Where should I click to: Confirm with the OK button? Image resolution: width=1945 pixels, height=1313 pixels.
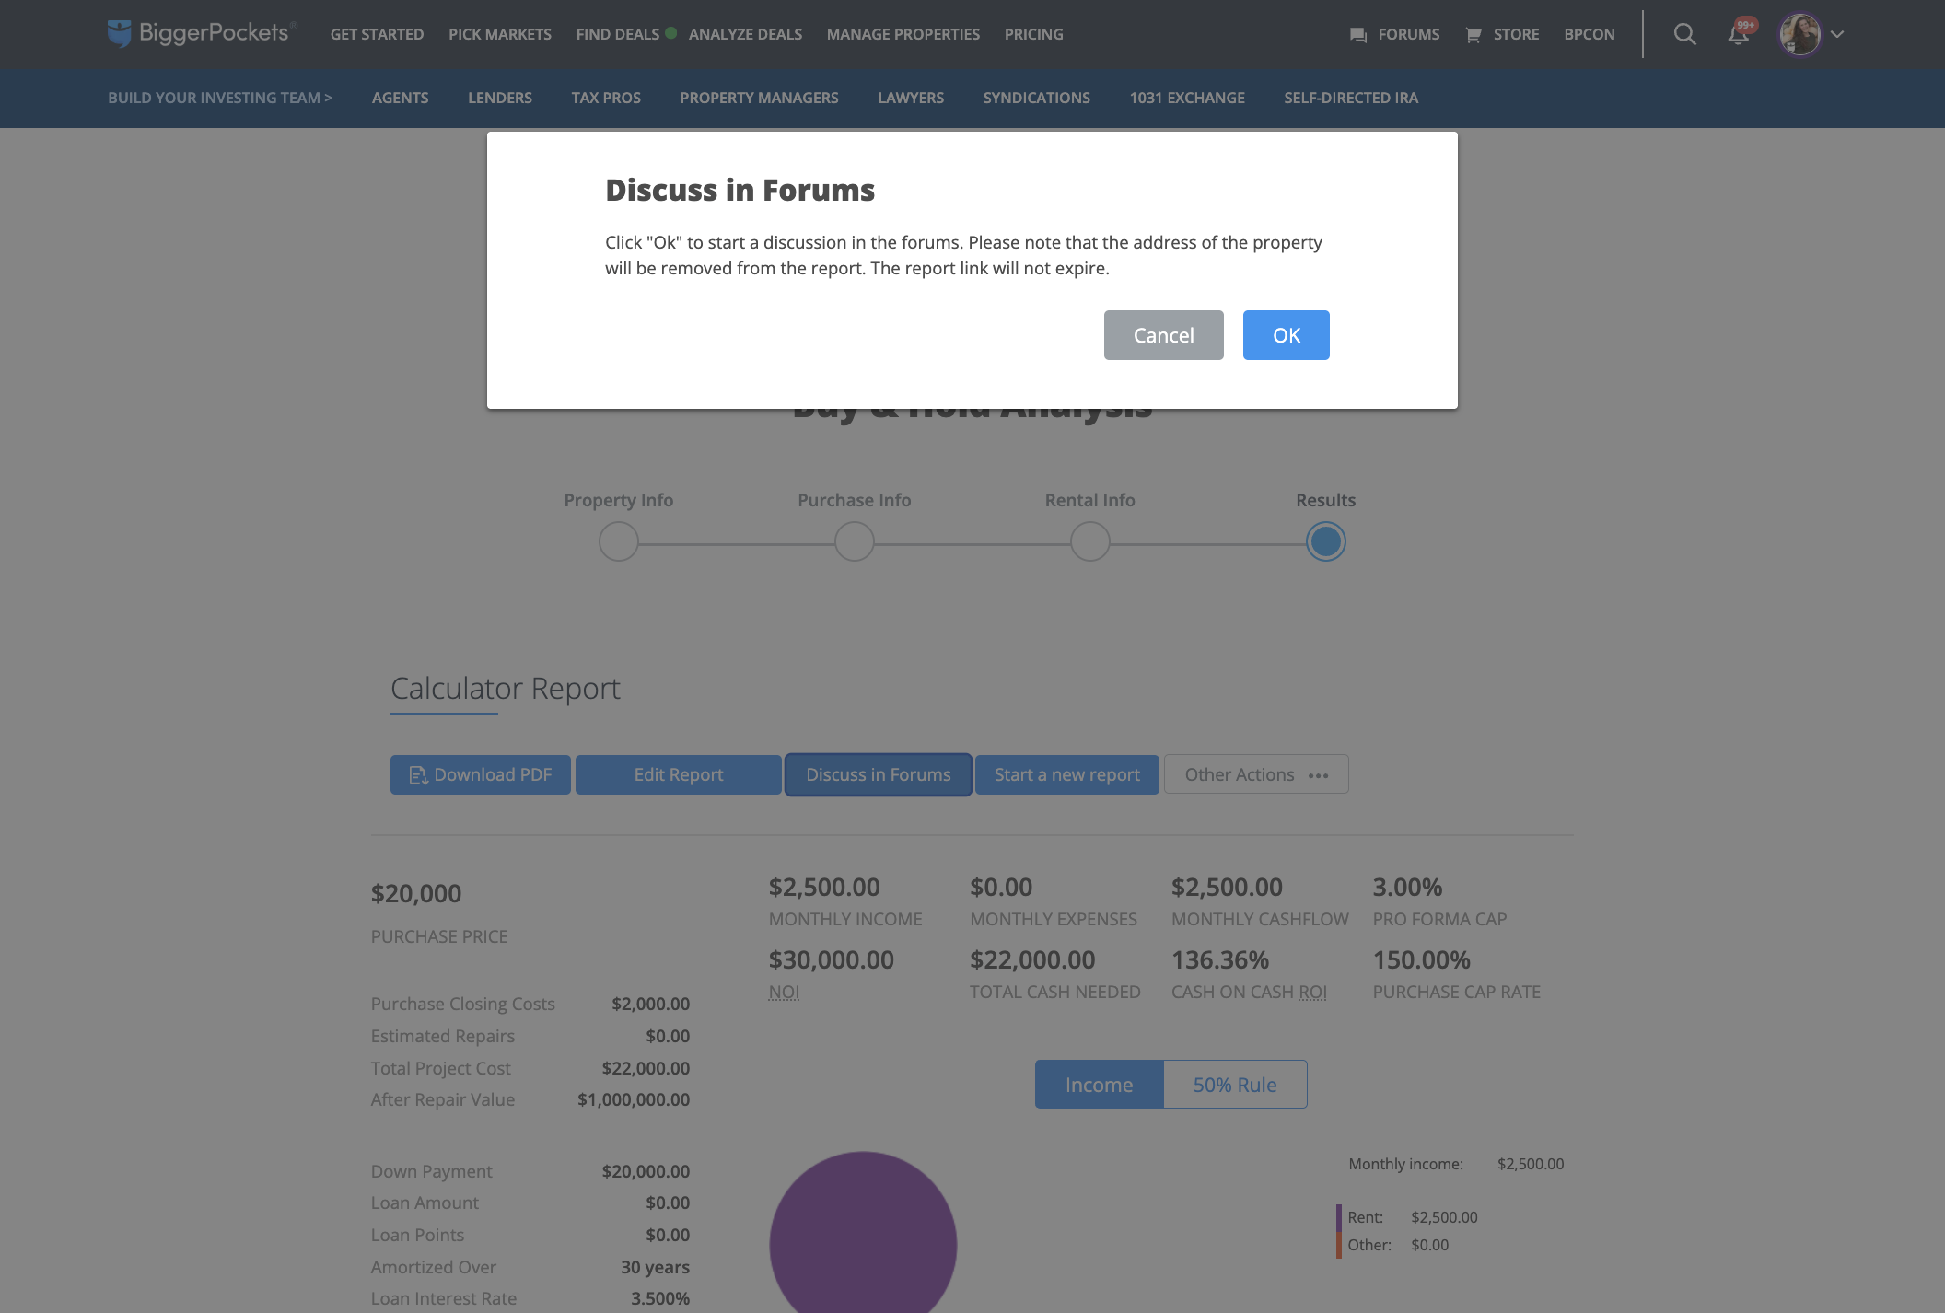(x=1286, y=335)
